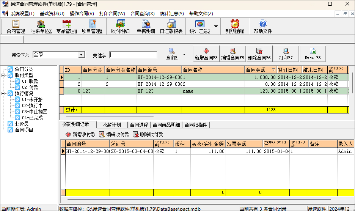Click 删除合同F6 button
The image size is (355, 211).
point(259,54)
